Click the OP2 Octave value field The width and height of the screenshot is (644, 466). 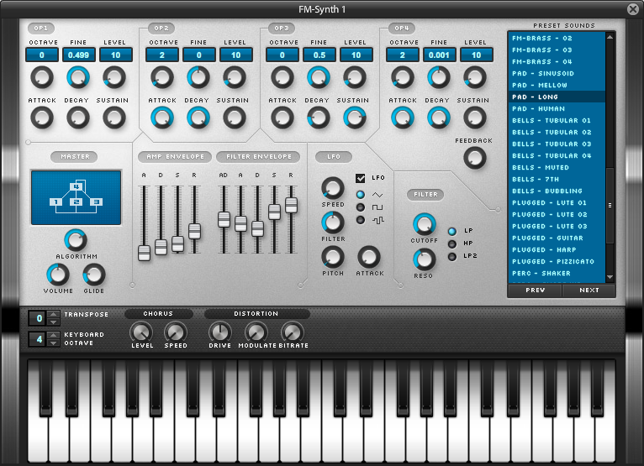(162, 55)
